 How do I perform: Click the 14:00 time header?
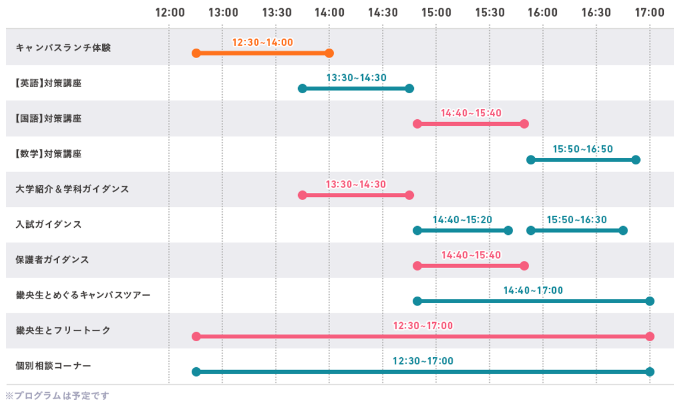[x=329, y=12]
